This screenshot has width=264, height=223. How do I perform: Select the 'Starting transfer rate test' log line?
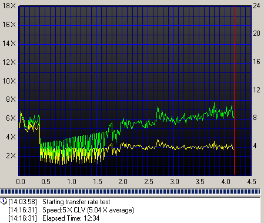tap(76, 202)
